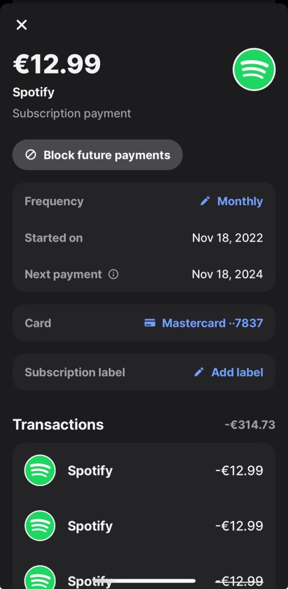Viewport: 288px width, 589px height.
Task: Tap the second Spotify transaction logo
Action: tap(40, 526)
